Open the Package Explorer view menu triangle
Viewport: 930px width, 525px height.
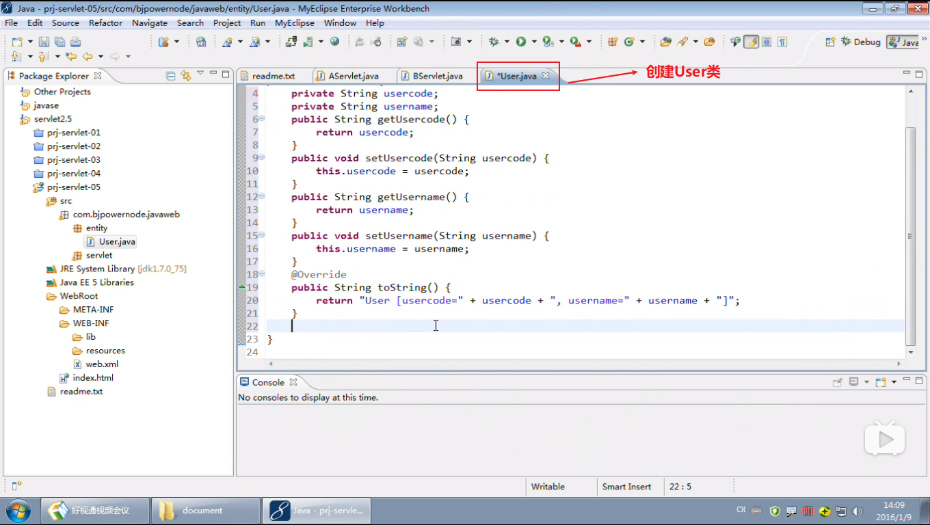(x=200, y=74)
